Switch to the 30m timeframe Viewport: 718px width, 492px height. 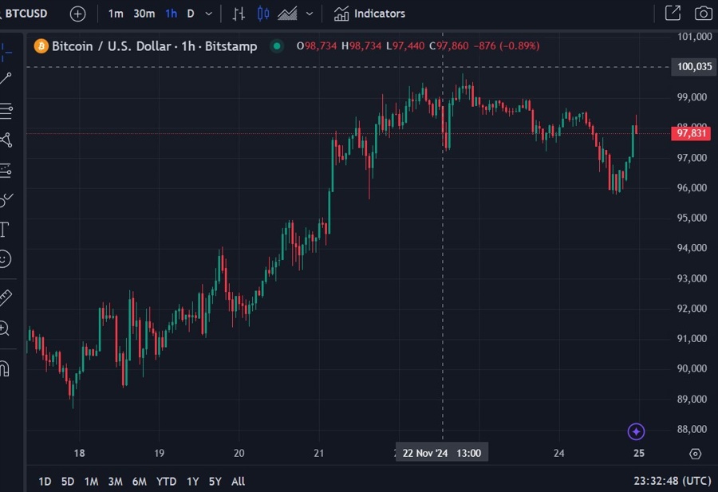(x=144, y=14)
